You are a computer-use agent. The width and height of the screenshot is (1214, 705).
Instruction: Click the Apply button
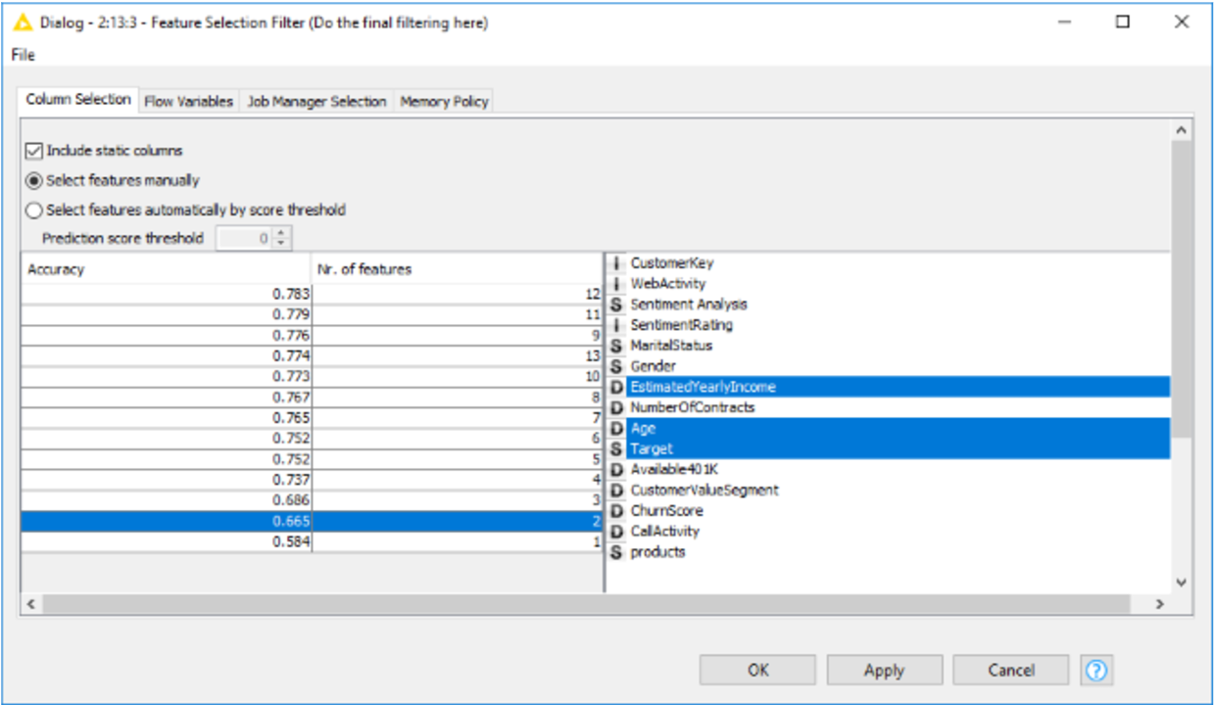click(884, 670)
